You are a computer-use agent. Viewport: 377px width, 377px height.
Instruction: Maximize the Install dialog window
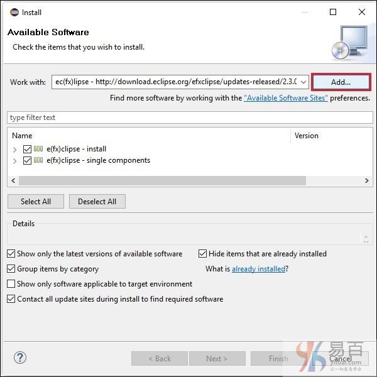click(x=333, y=12)
